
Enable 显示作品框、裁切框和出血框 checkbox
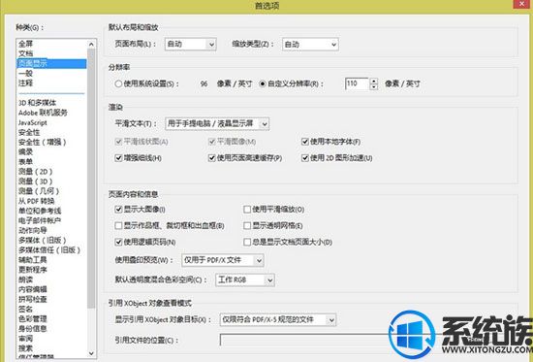[x=118, y=226]
